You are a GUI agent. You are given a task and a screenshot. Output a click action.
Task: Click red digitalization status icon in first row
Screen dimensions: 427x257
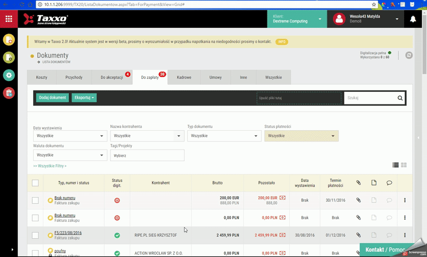coord(117,200)
